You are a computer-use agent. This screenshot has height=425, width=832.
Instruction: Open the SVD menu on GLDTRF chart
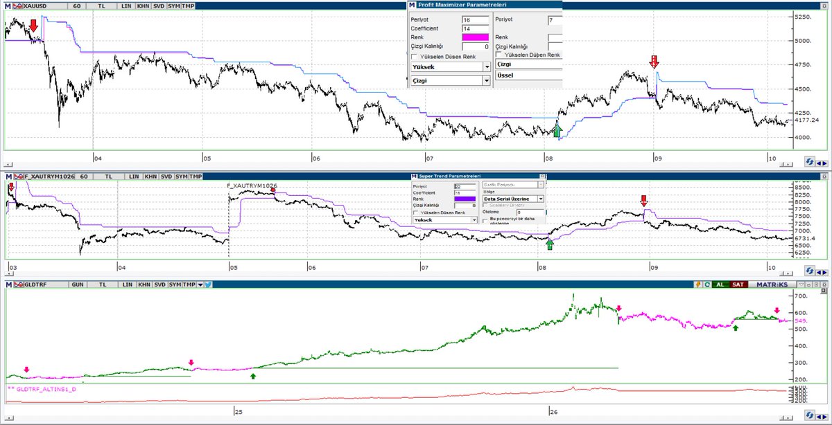tap(159, 284)
